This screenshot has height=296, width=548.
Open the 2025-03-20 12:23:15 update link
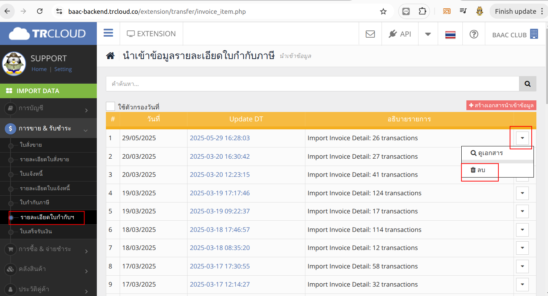click(x=220, y=175)
